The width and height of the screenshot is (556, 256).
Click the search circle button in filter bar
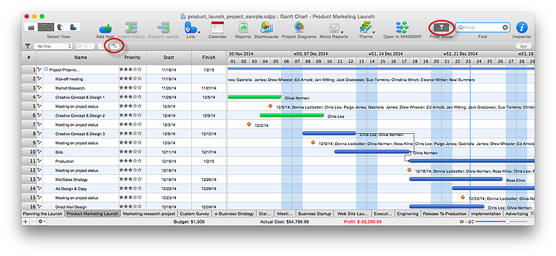tap(103, 46)
